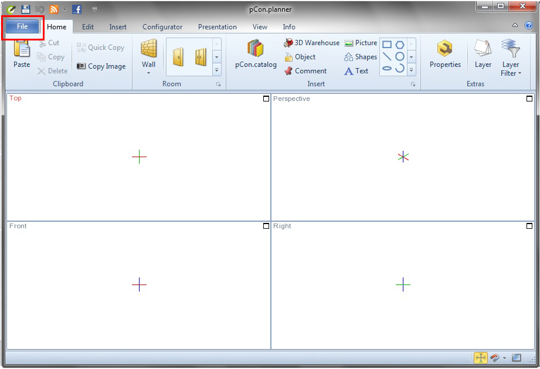Click Delete in Clipboard group

[x=52, y=71]
